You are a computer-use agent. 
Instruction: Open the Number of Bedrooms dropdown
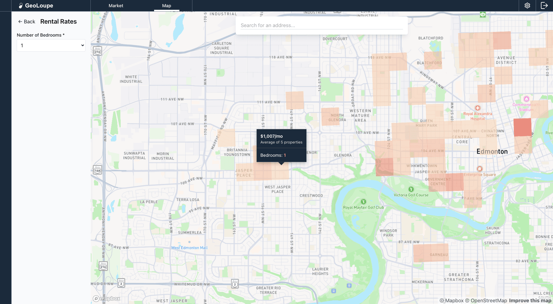[x=51, y=45]
